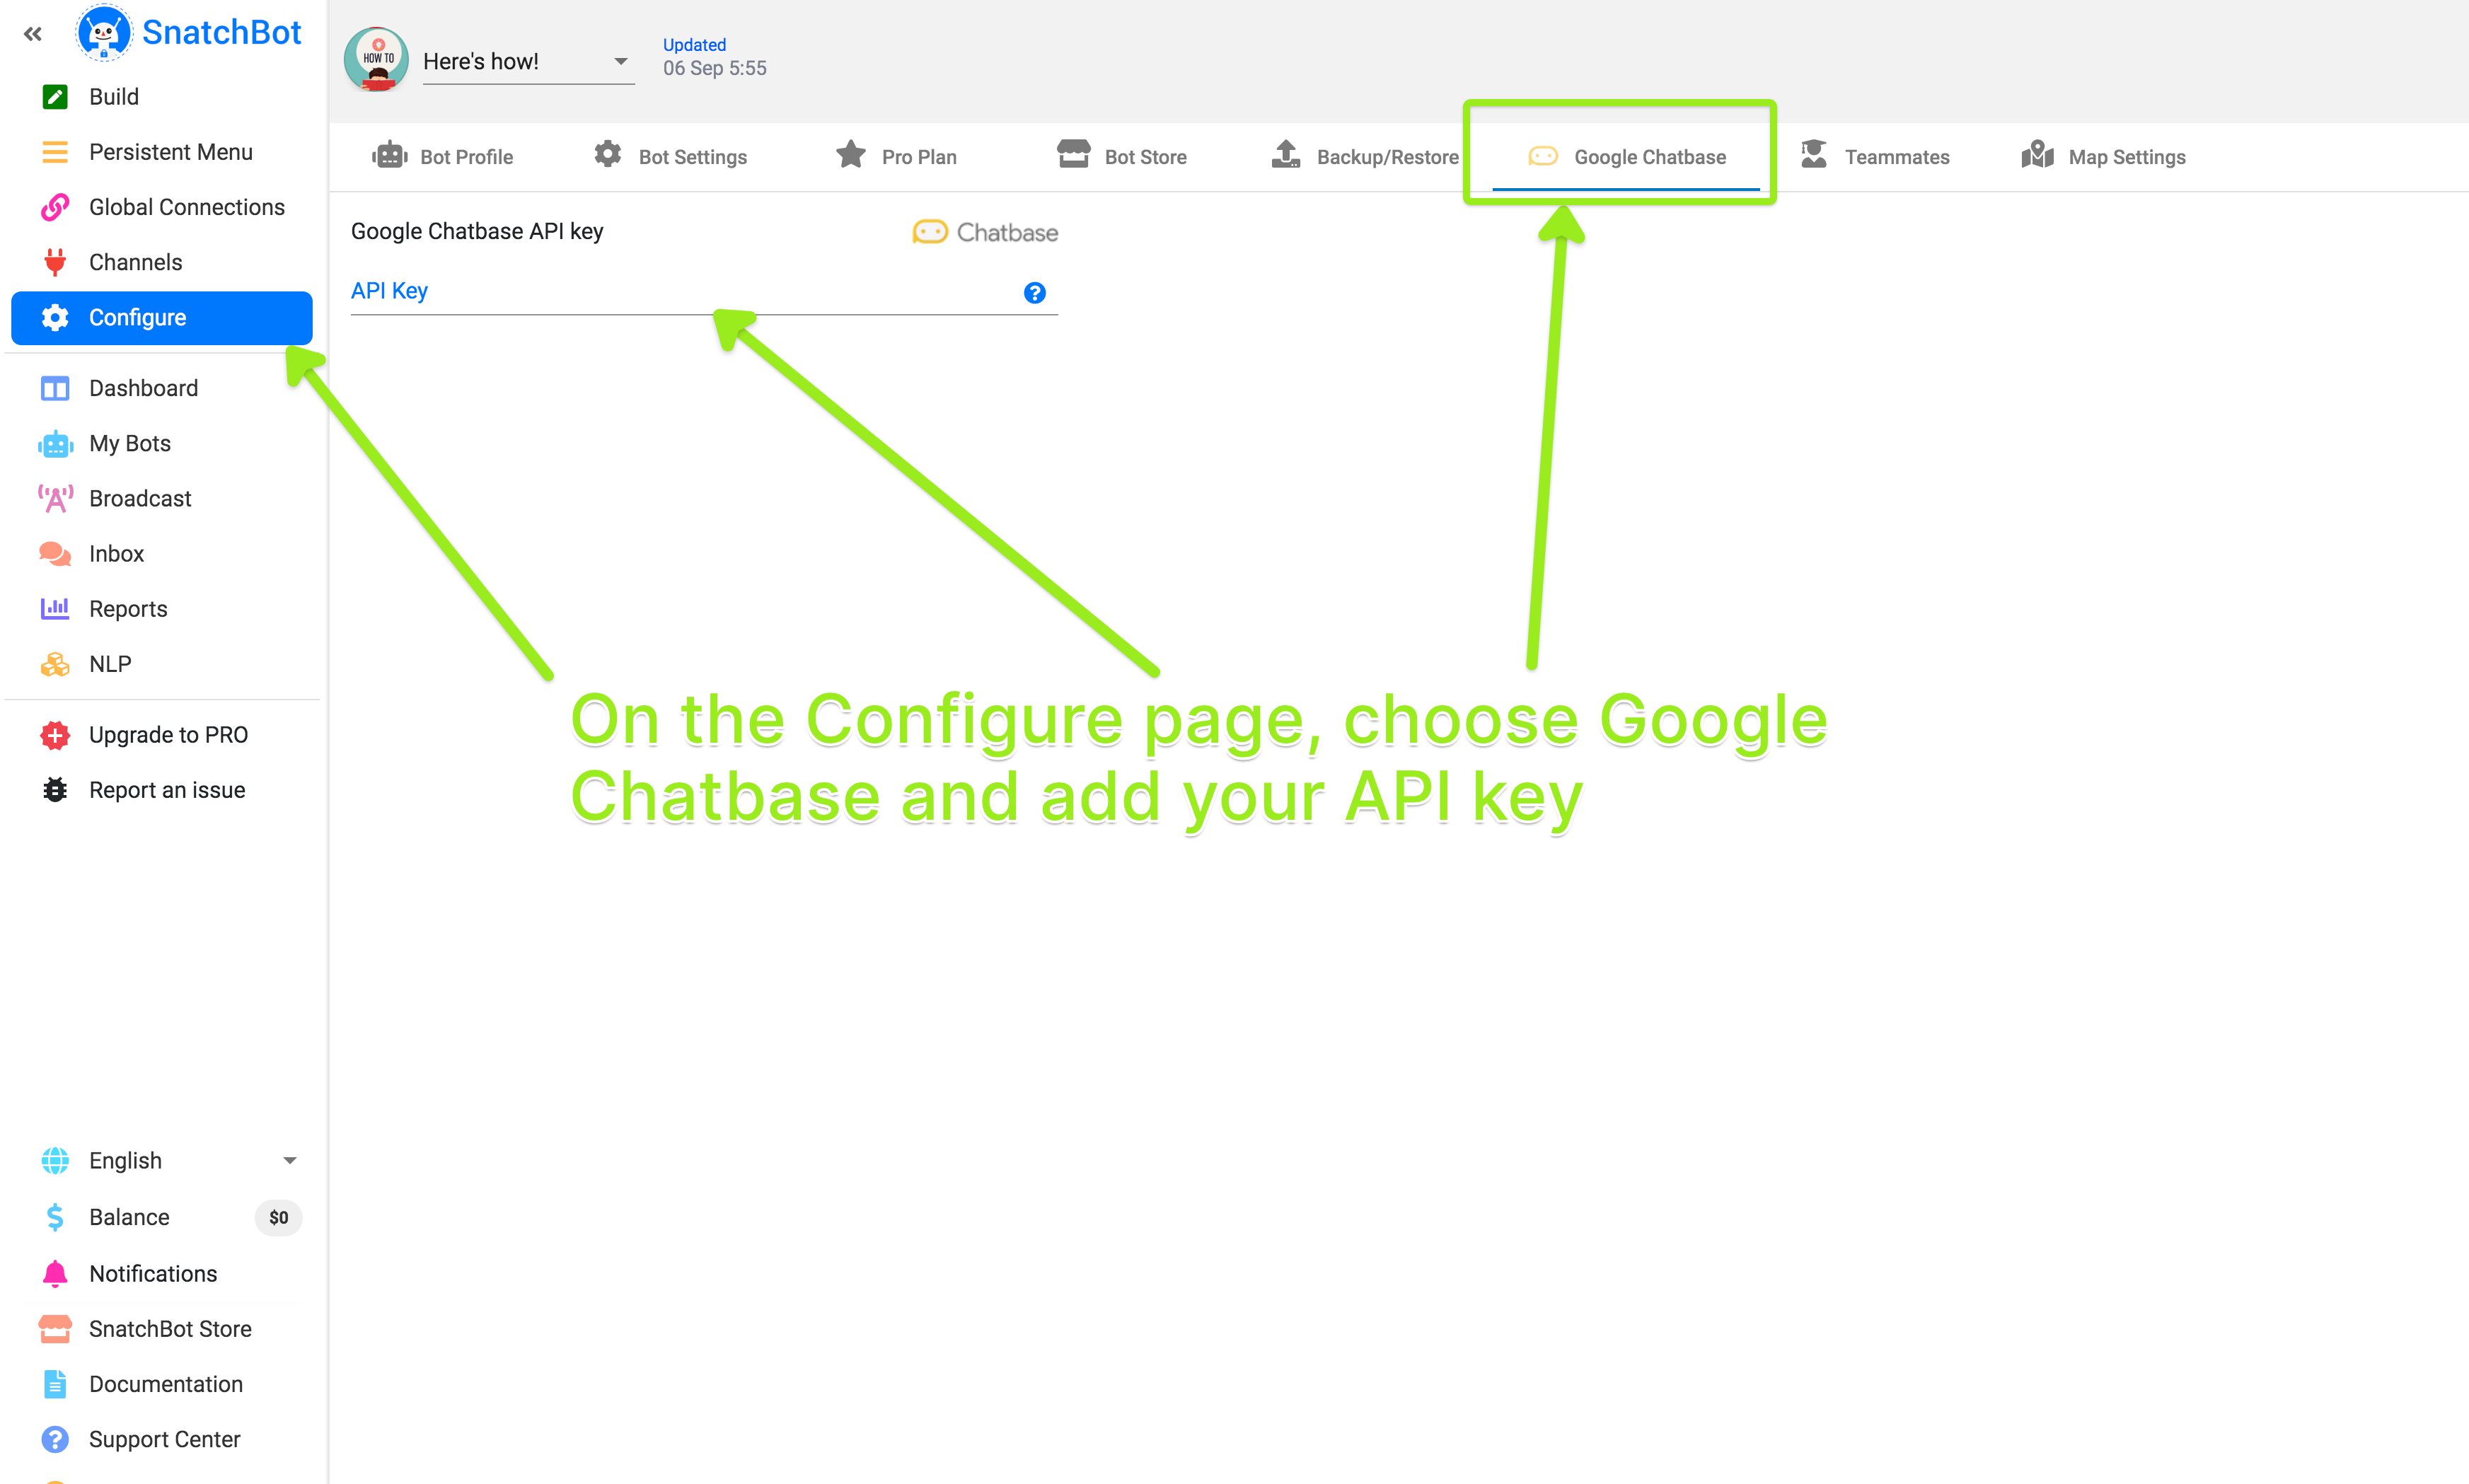The height and width of the screenshot is (1484, 2469).
Task: Click the $0 Balance badge
Action: pos(278,1217)
